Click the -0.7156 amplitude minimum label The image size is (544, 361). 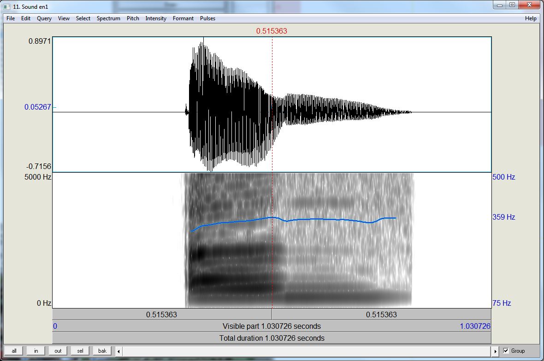[39, 166]
